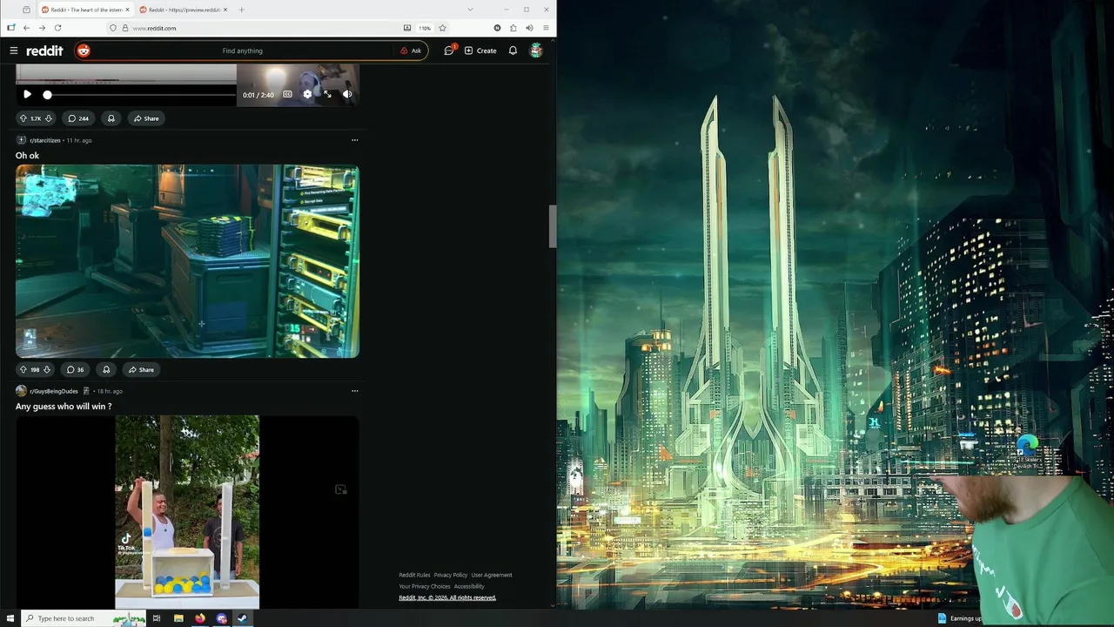Viewport: 1114px width, 627px height.
Task: Close the preview.redd.it tab
Action: pos(225,10)
